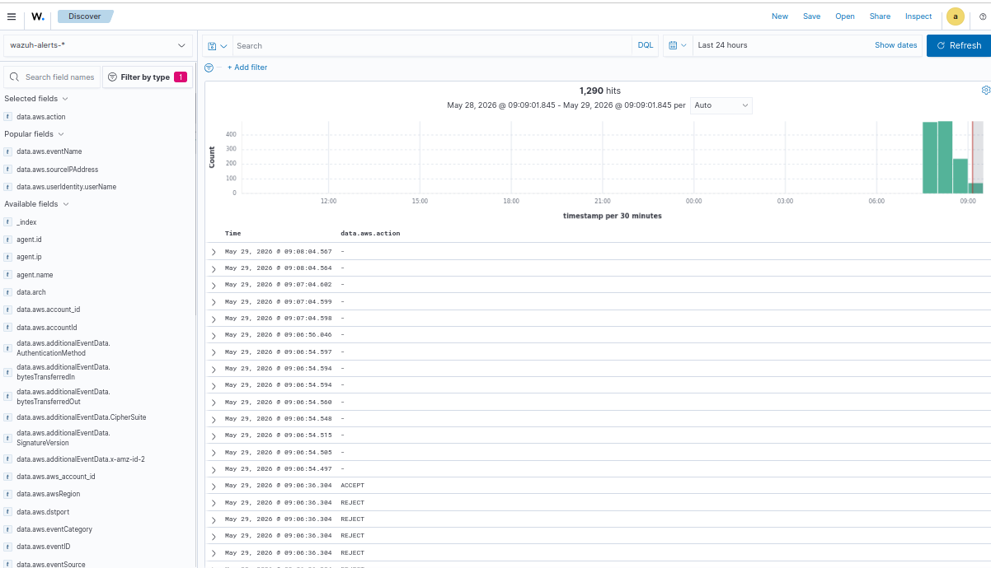Select data.aws.account_id field
The height and width of the screenshot is (568, 991).
click(48, 310)
